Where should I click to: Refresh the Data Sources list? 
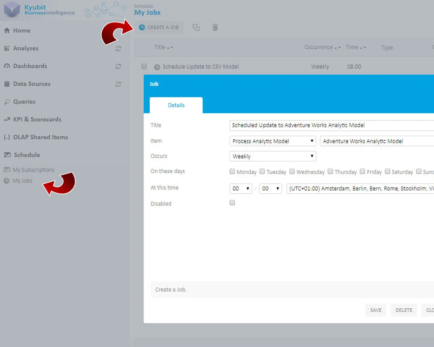[x=118, y=84]
